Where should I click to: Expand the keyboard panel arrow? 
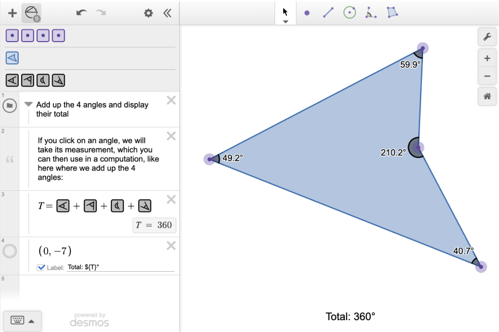[x=31, y=321]
